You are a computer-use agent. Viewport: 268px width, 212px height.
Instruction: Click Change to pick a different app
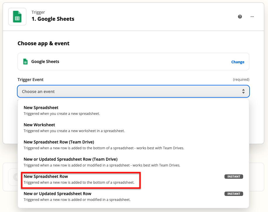pyautogui.click(x=238, y=62)
